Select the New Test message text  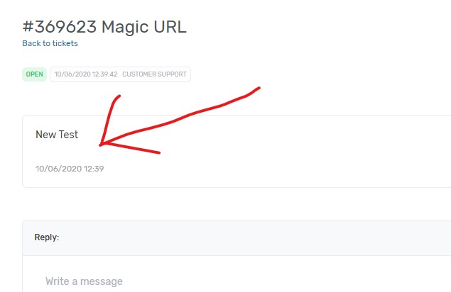pyautogui.click(x=57, y=135)
